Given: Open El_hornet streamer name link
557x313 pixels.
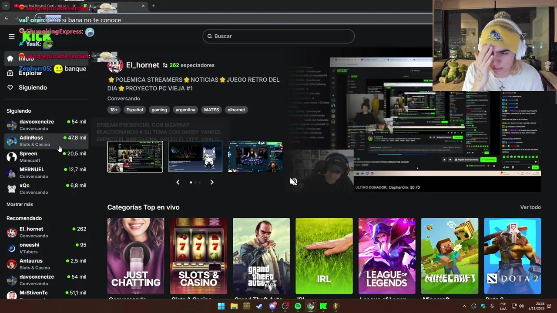Looking at the screenshot, I should pyautogui.click(x=143, y=65).
